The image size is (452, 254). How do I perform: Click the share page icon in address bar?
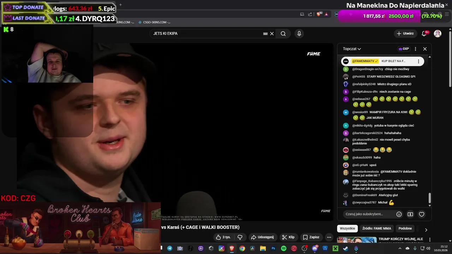coord(310,14)
